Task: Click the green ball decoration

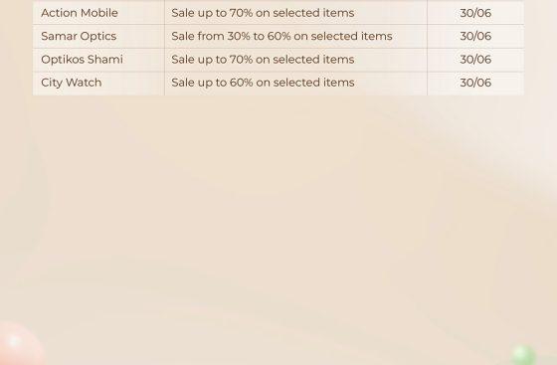Action: point(523,355)
